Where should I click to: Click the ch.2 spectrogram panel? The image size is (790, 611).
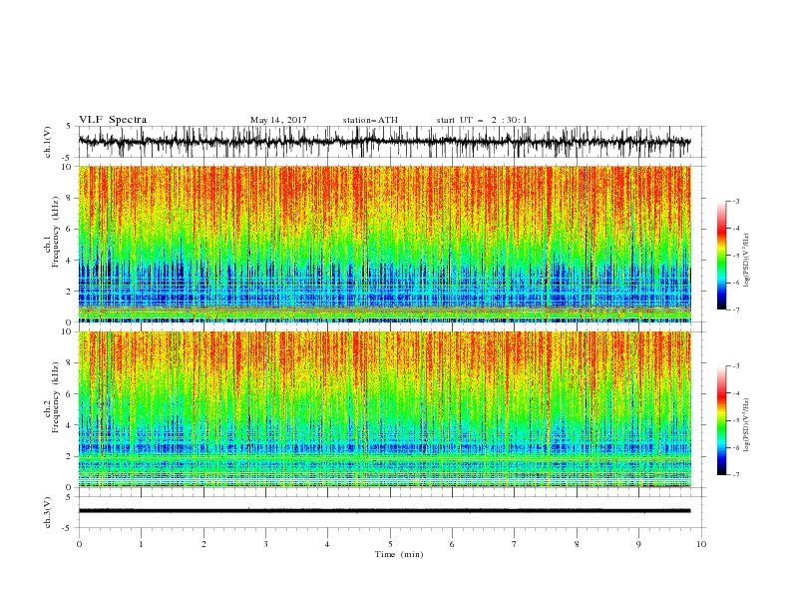384,409
